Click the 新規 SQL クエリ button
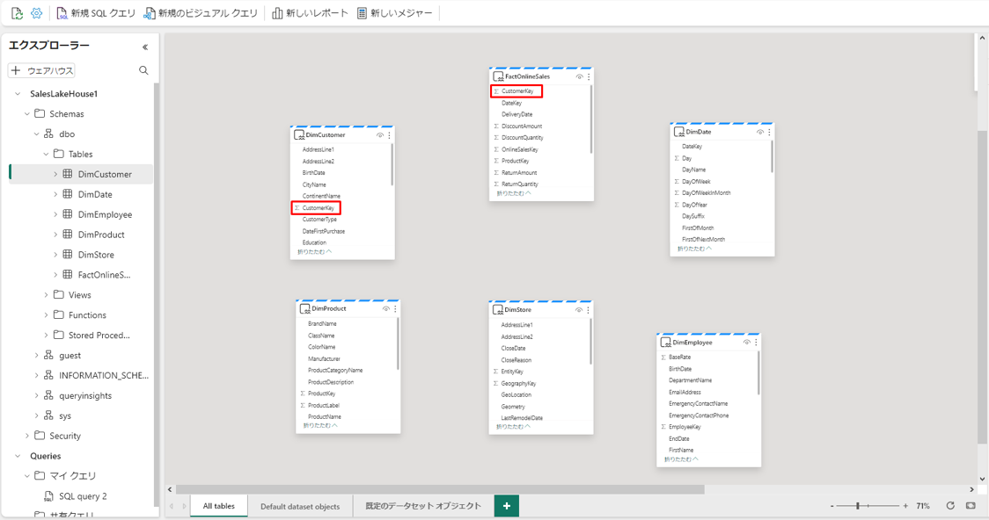The image size is (989, 520). (x=96, y=13)
